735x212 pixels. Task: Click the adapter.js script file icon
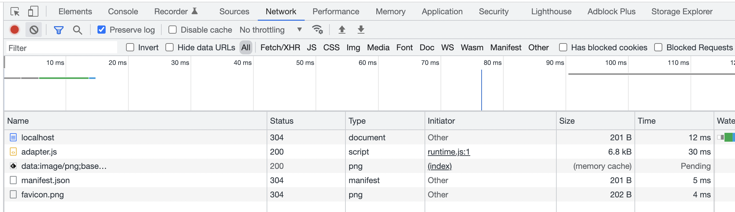click(13, 152)
